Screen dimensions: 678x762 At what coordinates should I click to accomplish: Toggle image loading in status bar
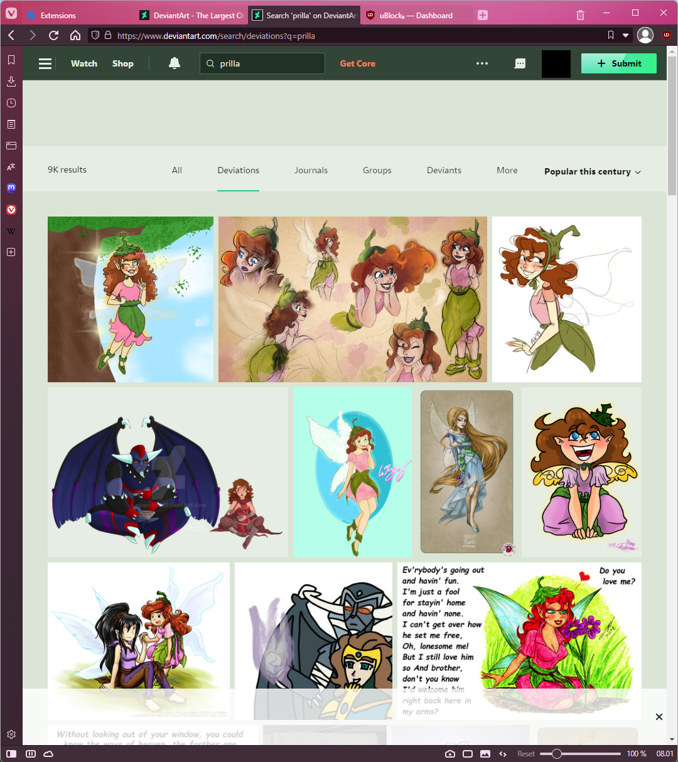(485, 754)
